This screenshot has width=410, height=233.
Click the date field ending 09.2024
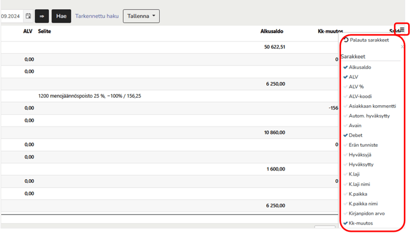click(x=12, y=16)
